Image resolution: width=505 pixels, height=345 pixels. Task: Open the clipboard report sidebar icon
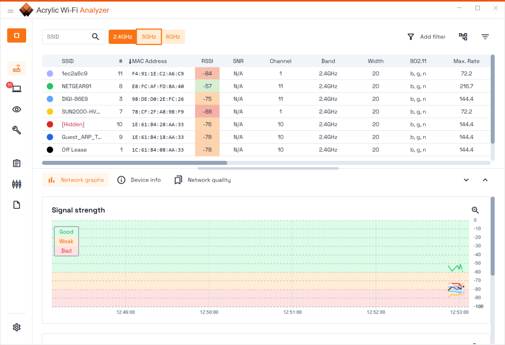[17, 163]
